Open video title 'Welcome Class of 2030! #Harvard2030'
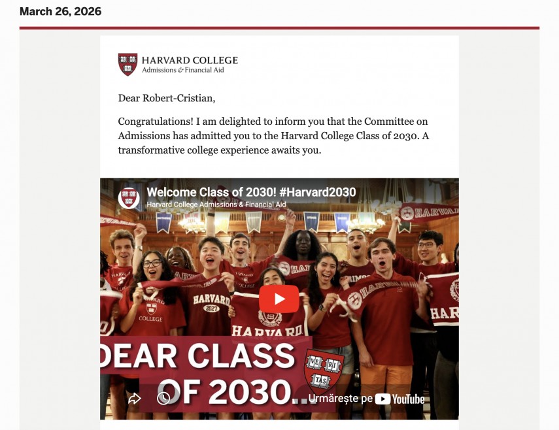The image size is (559, 430). click(251, 192)
